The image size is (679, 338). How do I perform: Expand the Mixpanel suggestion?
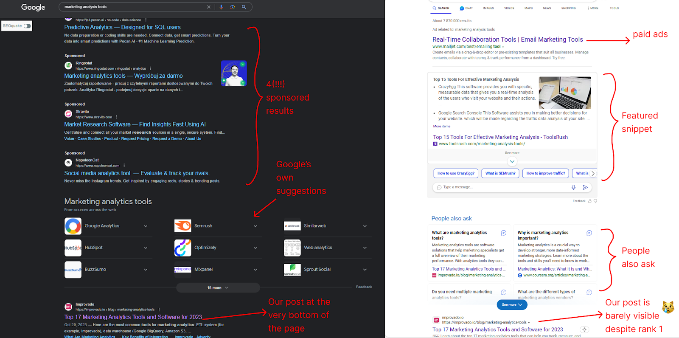click(255, 270)
